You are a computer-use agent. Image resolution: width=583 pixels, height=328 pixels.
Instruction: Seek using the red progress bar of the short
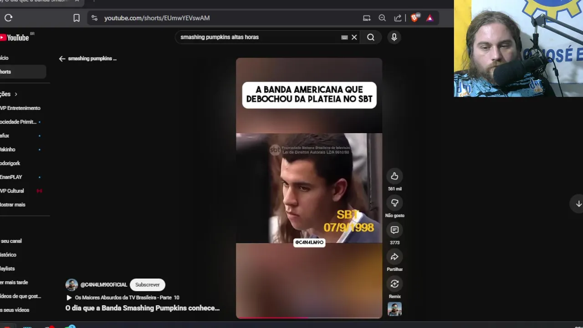[x=309, y=318]
